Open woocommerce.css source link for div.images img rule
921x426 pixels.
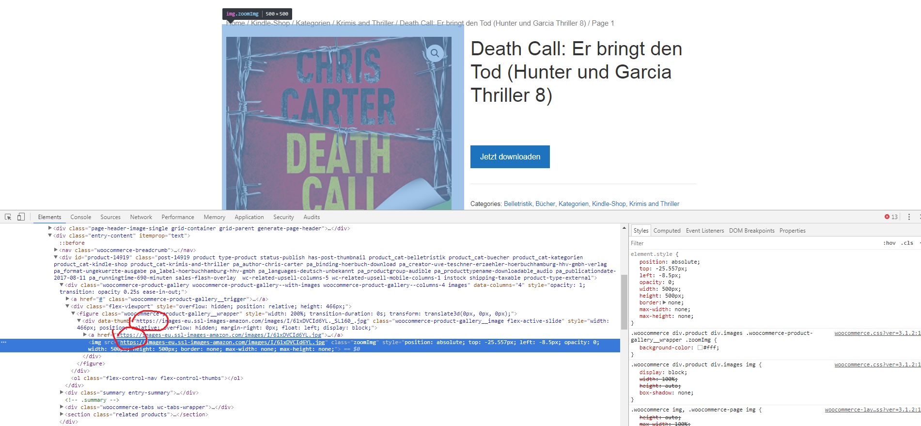[877, 364]
